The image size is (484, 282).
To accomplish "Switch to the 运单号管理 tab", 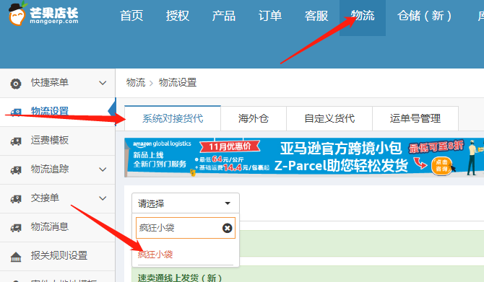I will click(415, 118).
